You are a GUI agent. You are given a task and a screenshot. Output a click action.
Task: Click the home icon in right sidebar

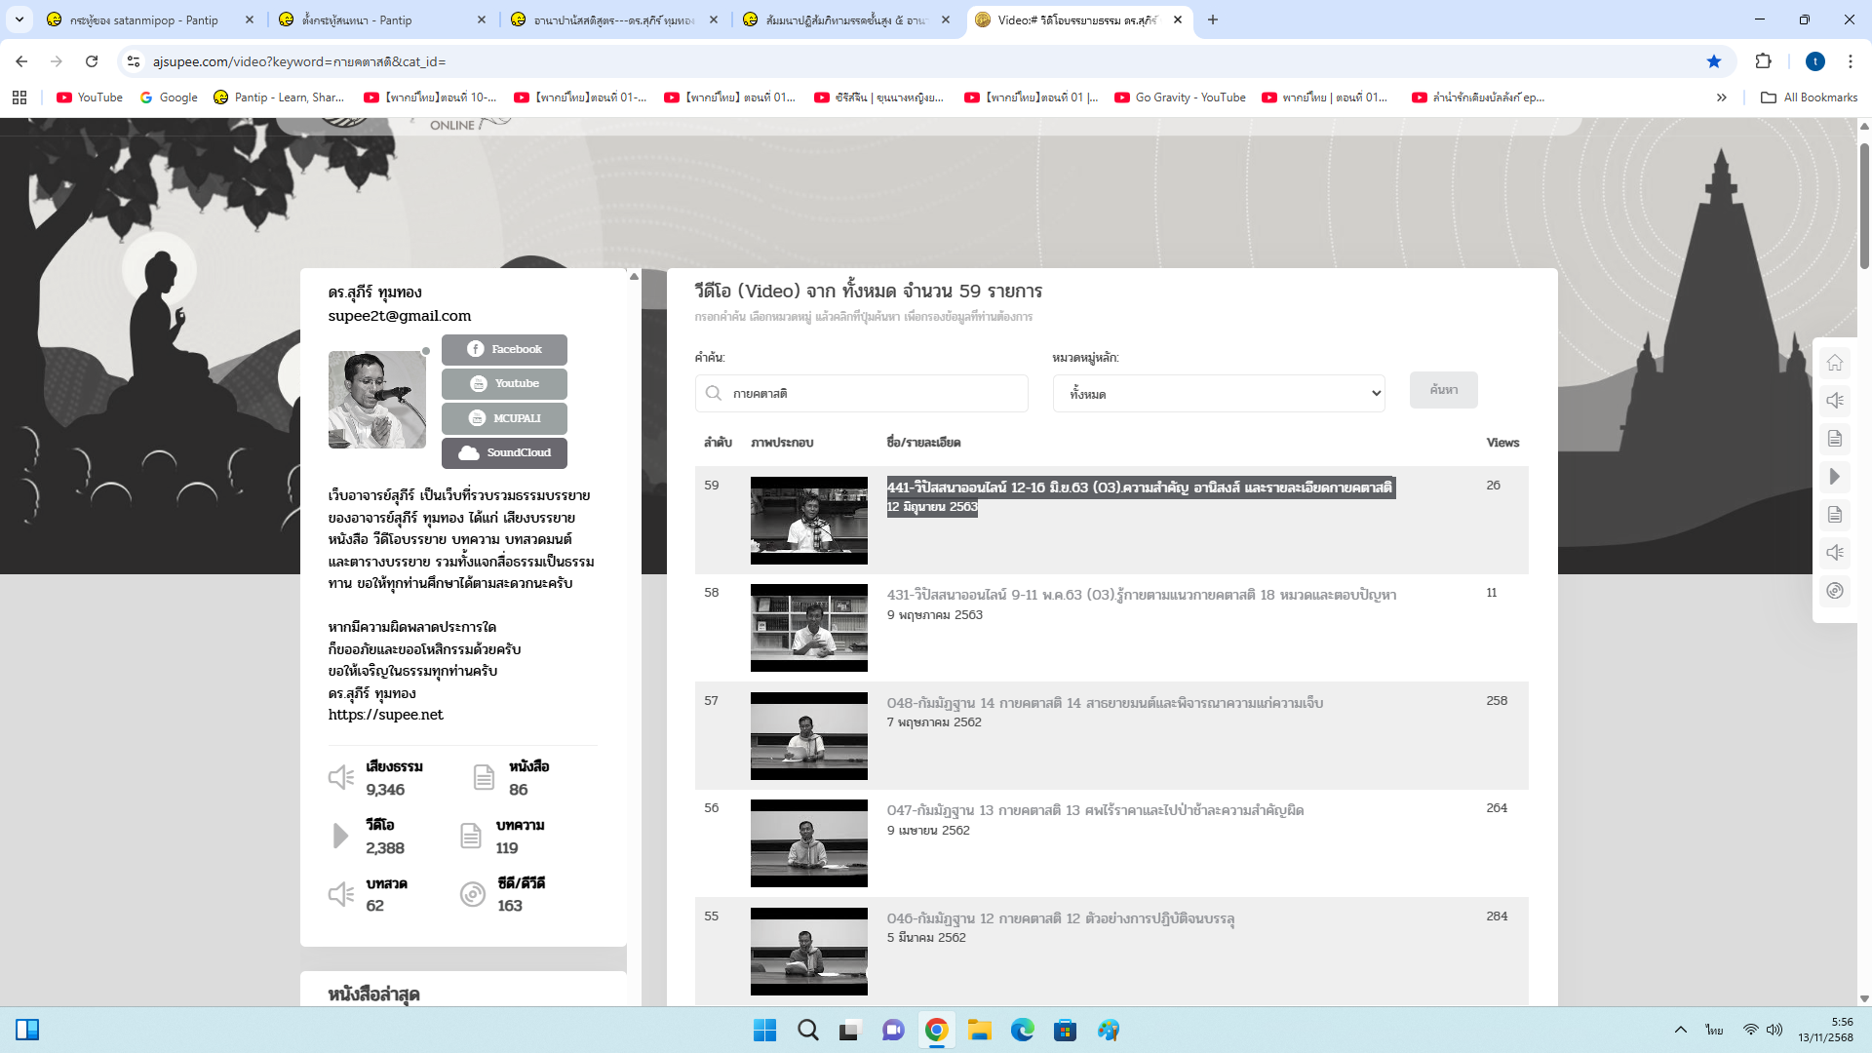pos(1834,363)
